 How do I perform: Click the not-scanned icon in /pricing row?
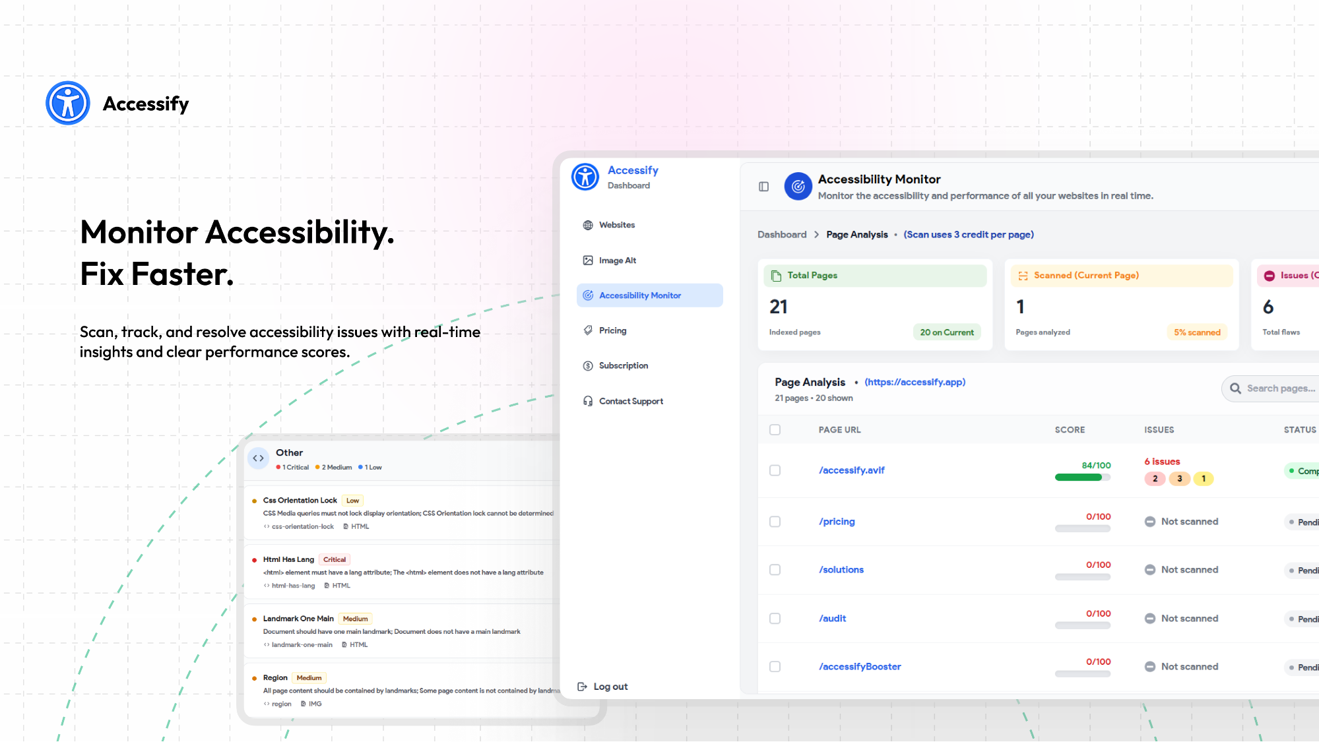coord(1150,522)
